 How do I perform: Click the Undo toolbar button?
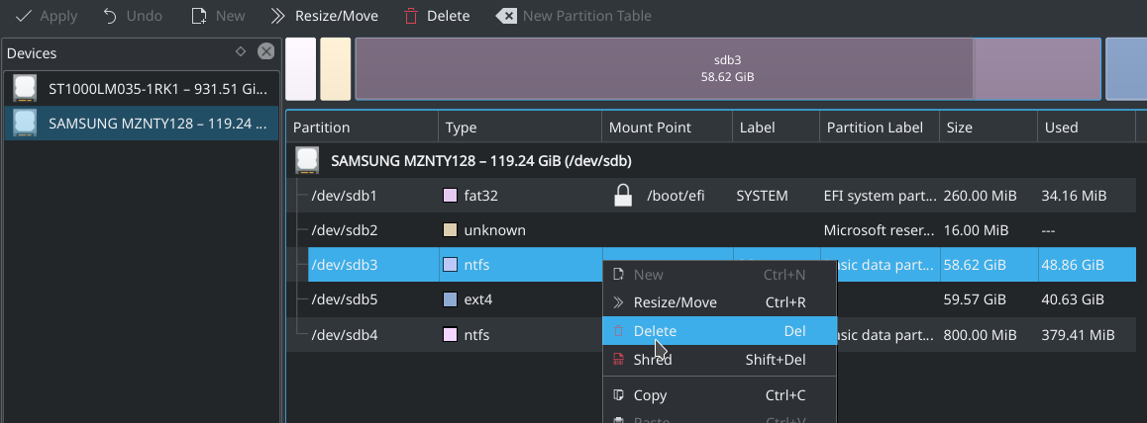133,15
